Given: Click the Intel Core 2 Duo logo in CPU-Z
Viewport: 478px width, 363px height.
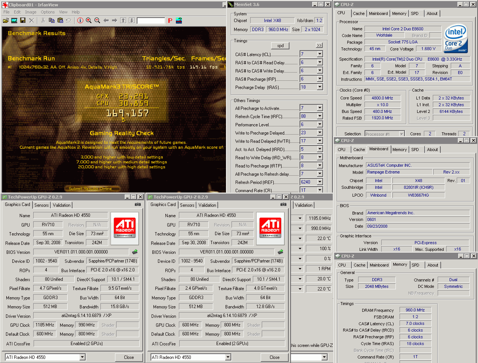Looking at the screenshot, I should pos(456,39).
